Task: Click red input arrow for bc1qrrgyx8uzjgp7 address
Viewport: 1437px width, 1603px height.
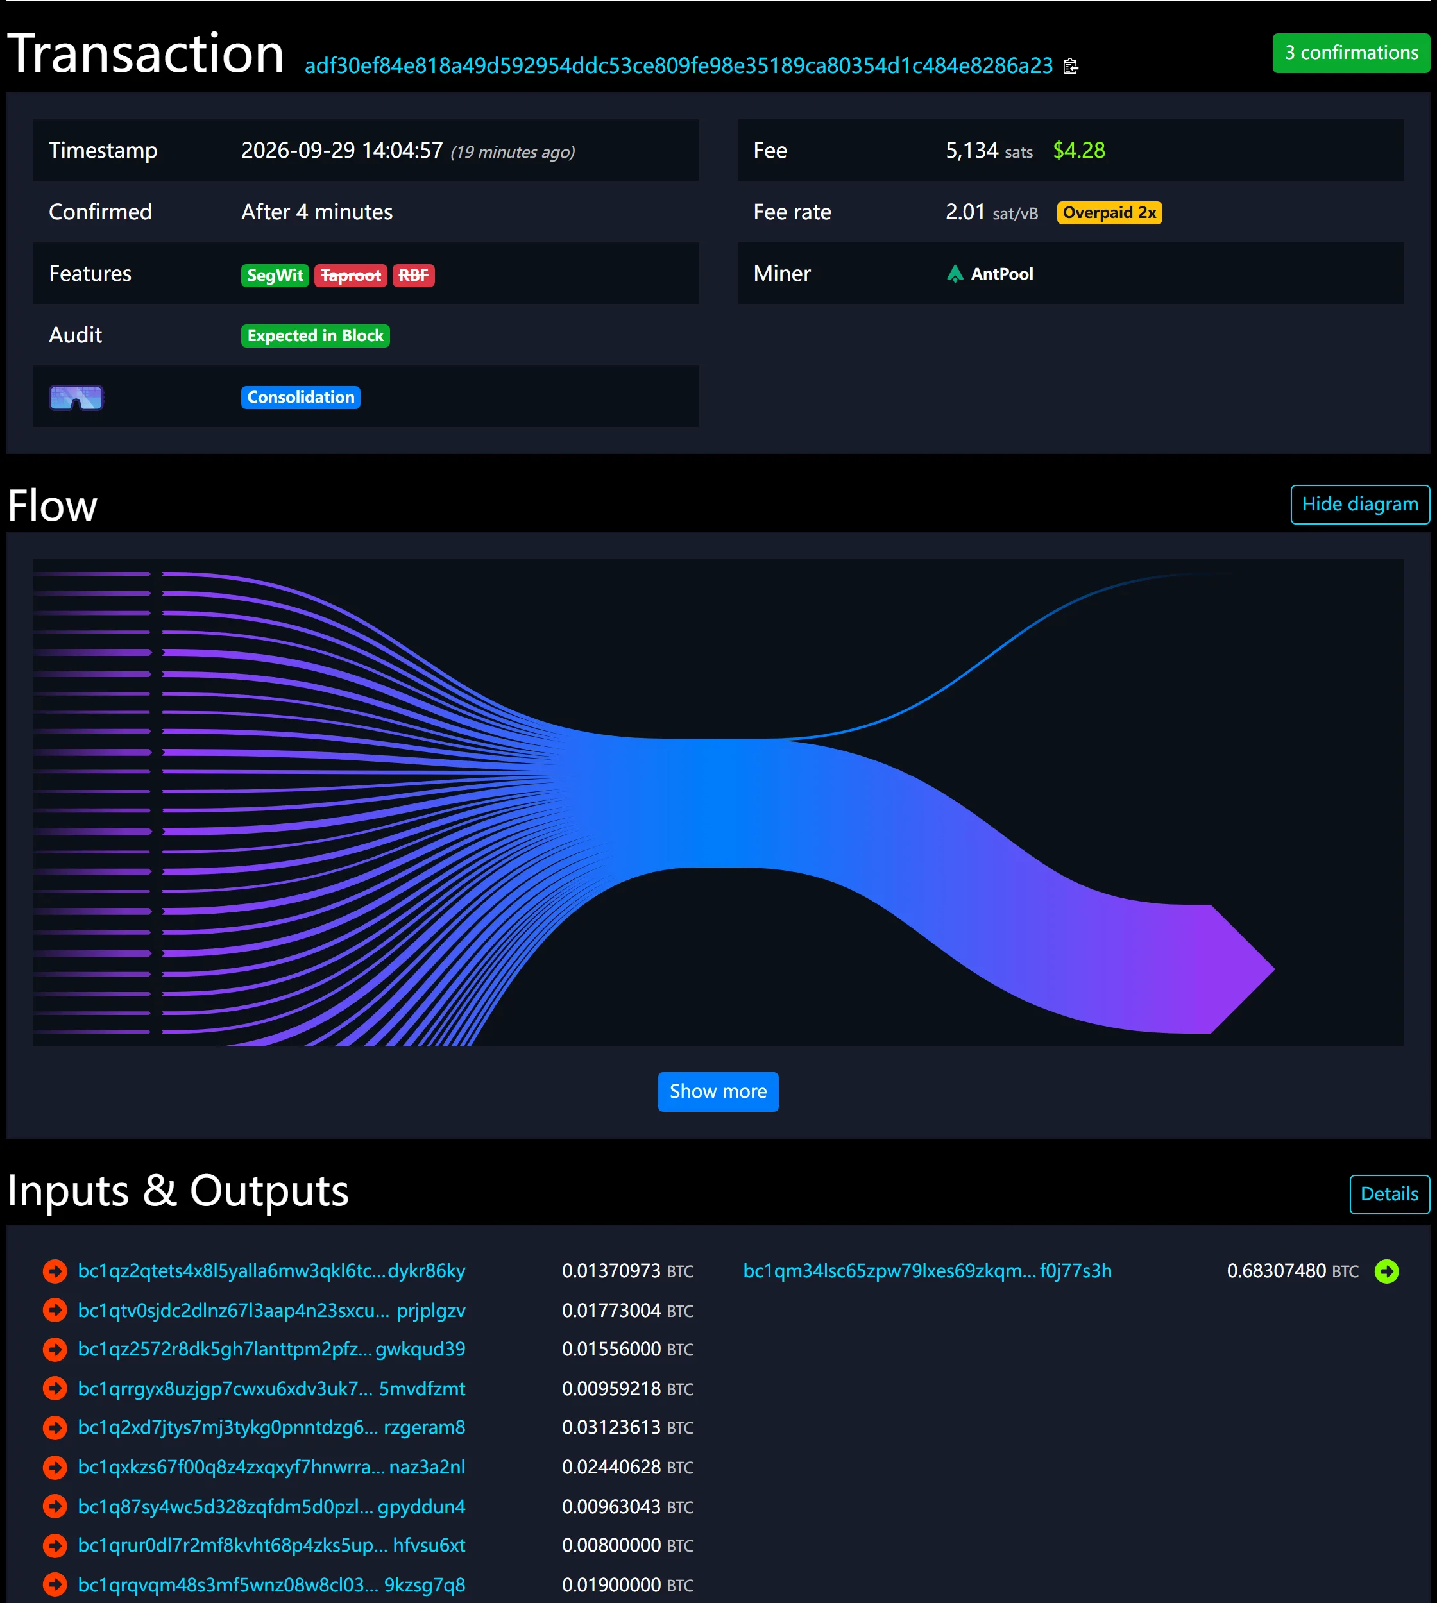Action: point(55,1388)
